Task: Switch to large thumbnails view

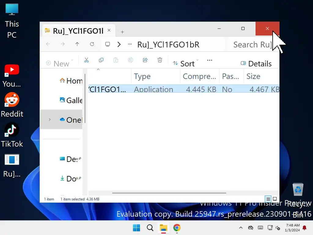Action: (275, 199)
